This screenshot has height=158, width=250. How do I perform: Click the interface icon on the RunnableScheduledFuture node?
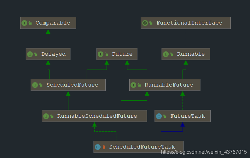[46, 116]
